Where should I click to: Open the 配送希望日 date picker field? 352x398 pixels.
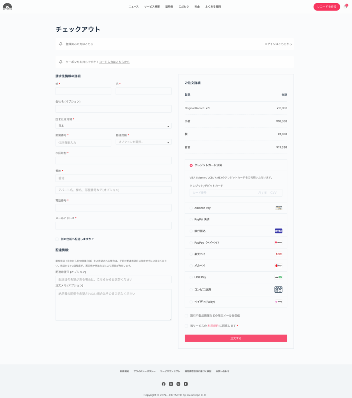click(113, 279)
